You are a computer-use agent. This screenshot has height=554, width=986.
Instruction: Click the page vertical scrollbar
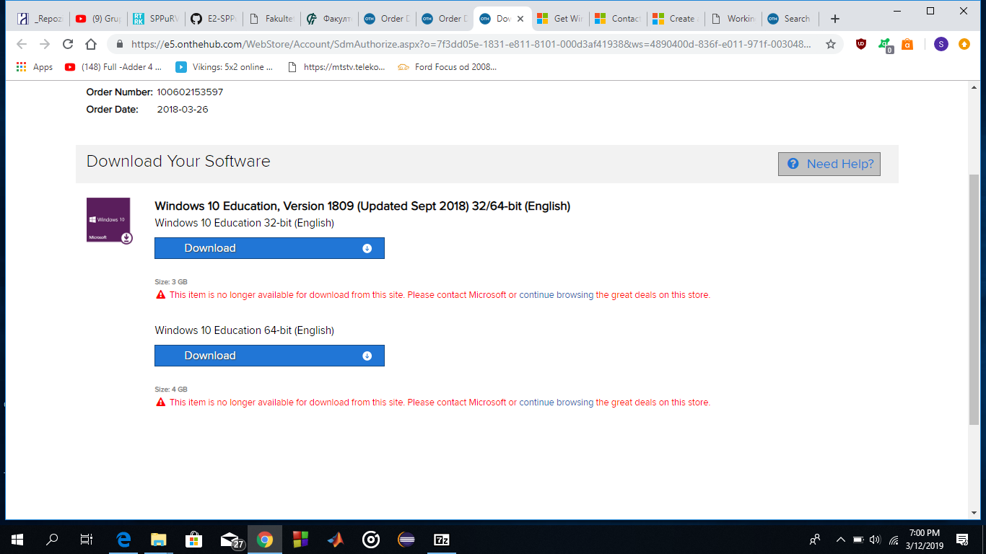point(974,299)
